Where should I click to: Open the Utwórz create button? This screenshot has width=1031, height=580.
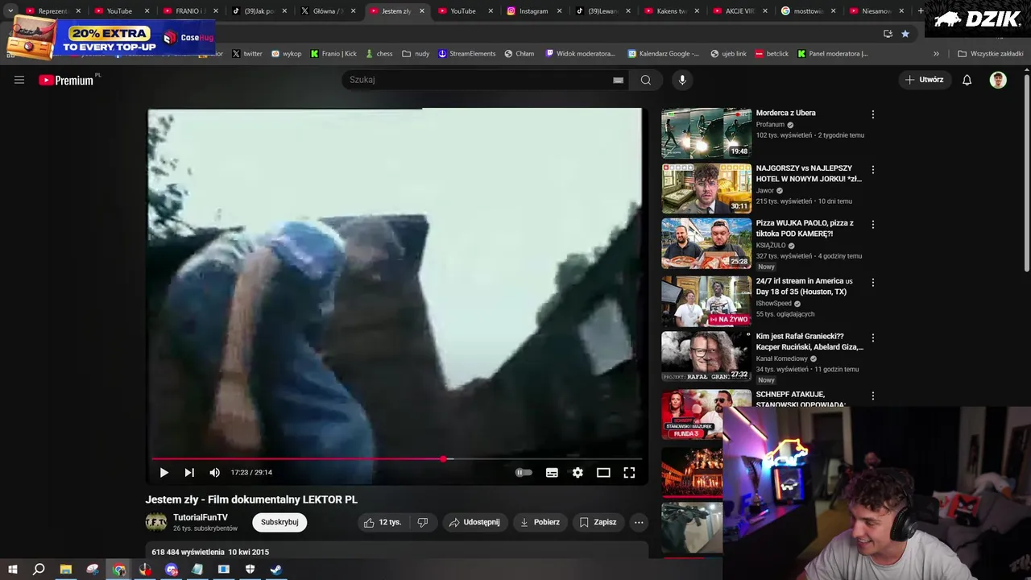click(925, 80)
